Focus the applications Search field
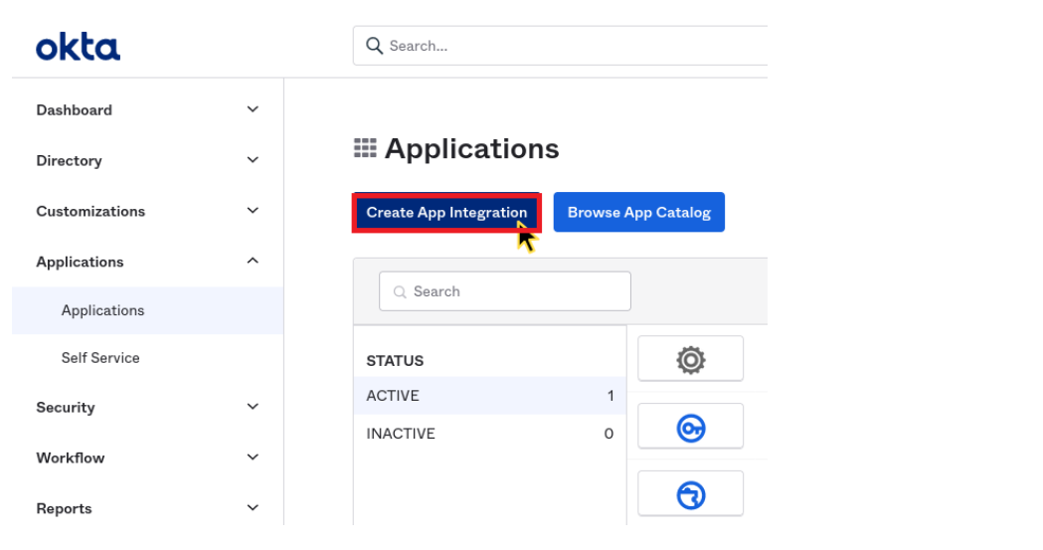The image size is (1043, 550). coord(505,291)
